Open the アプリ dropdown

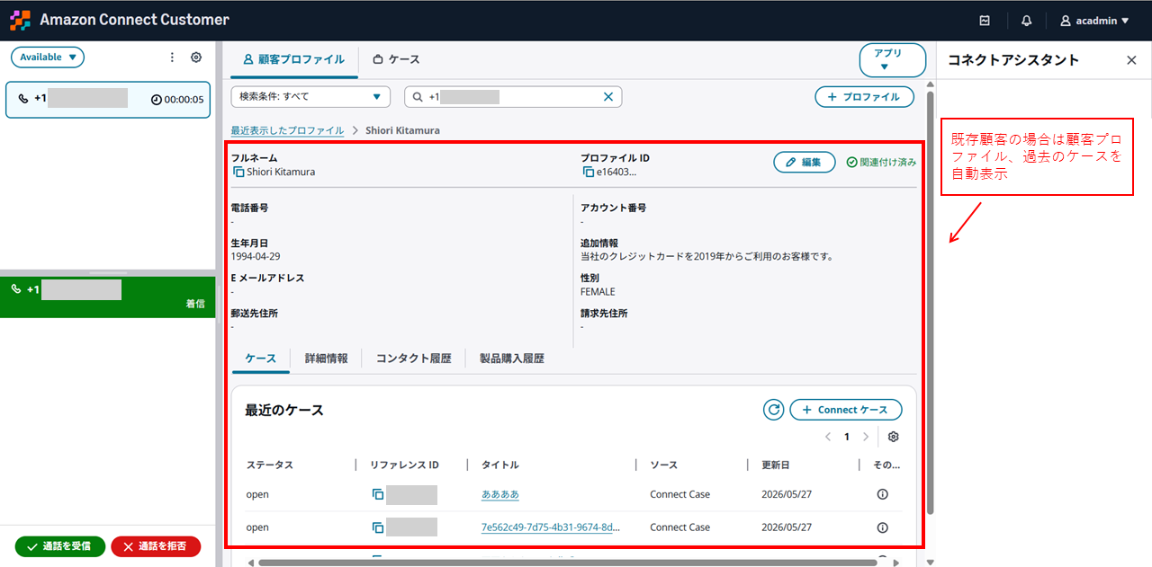click(x=893, y=60)
